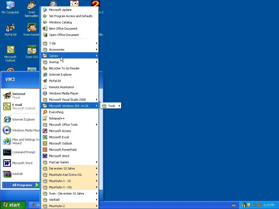
Task: Expand the Tools submenu arrow
Action: pos(119,106)
